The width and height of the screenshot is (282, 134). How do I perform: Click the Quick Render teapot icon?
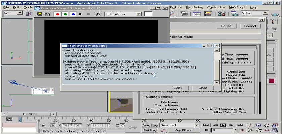[275, 14]
